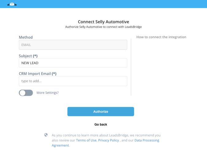Screen dimensions: 207x161
Task: Open the Privacy Policy link
Action: point(109,140)
